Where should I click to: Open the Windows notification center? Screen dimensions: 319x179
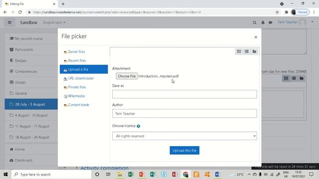pos(311,175)
